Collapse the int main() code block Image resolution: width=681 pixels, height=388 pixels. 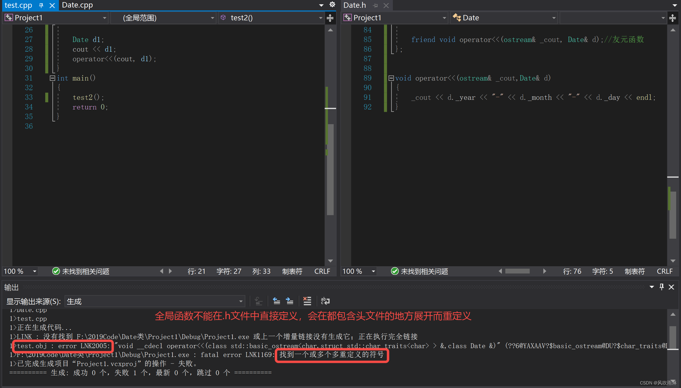[52, 78]
